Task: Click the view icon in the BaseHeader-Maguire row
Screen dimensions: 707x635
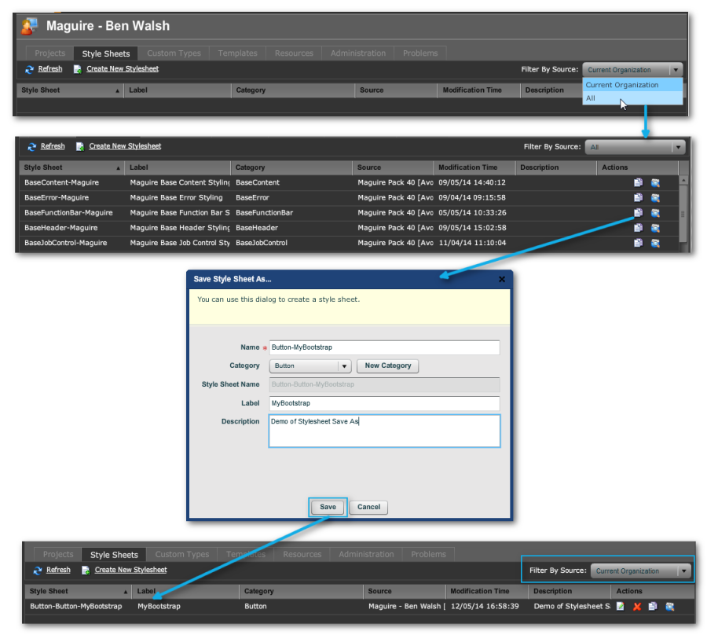Action: (x=655, y=228)
